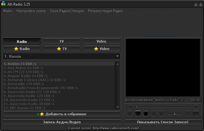The height and width of the screenshot is (131, 204).
Task: Open the Настройка скина menu
Action: tap(31, 11)
